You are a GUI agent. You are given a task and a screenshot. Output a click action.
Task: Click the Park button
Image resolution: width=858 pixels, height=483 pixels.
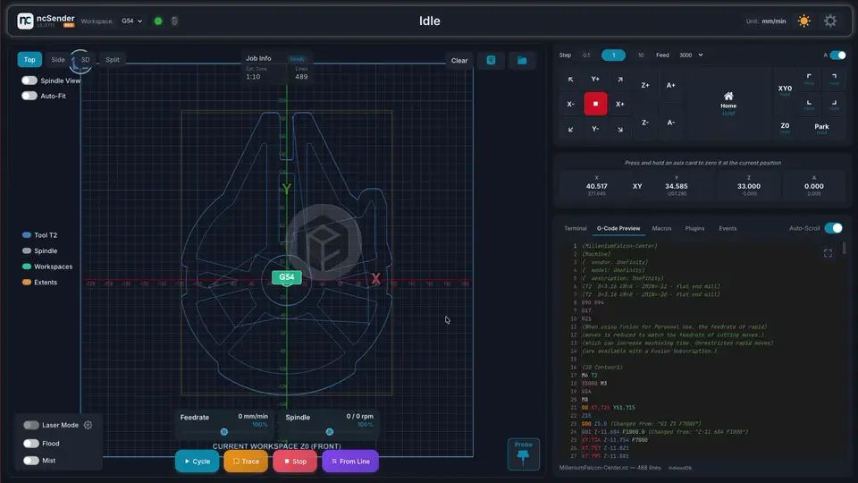tap(821, 127)
